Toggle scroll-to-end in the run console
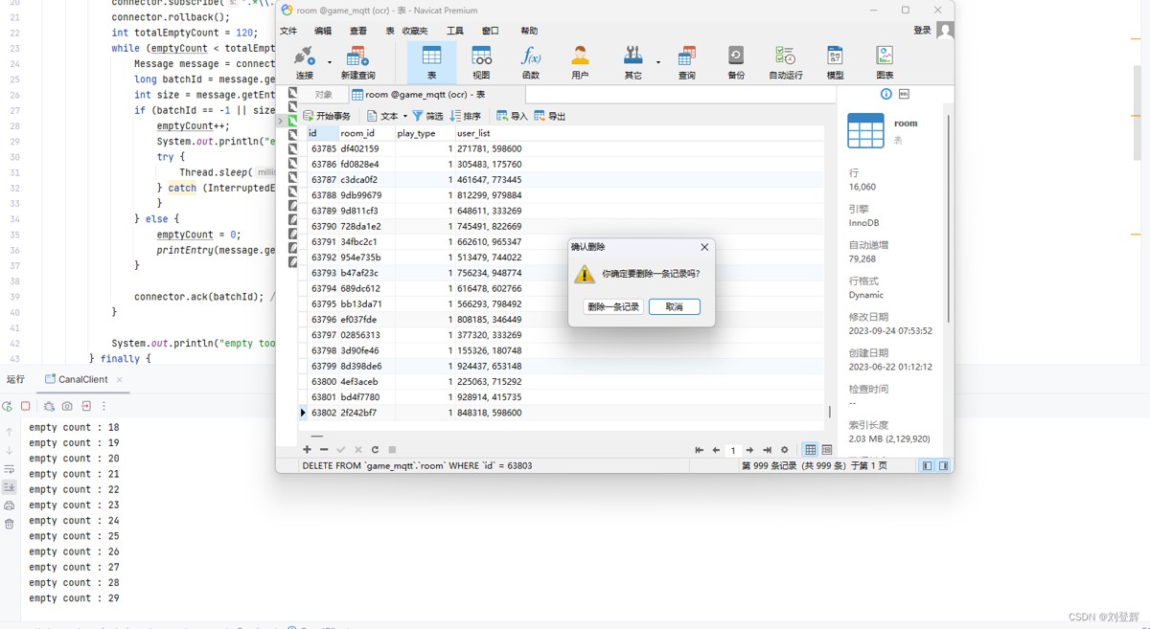Viewport: 1150px width, 629px height. pyautogui.click(x=10, y=487)
